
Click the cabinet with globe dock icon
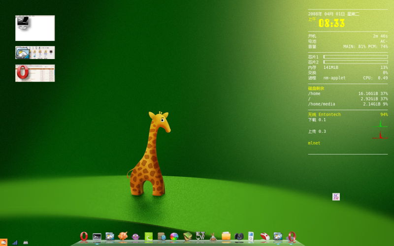click(162, 237)
